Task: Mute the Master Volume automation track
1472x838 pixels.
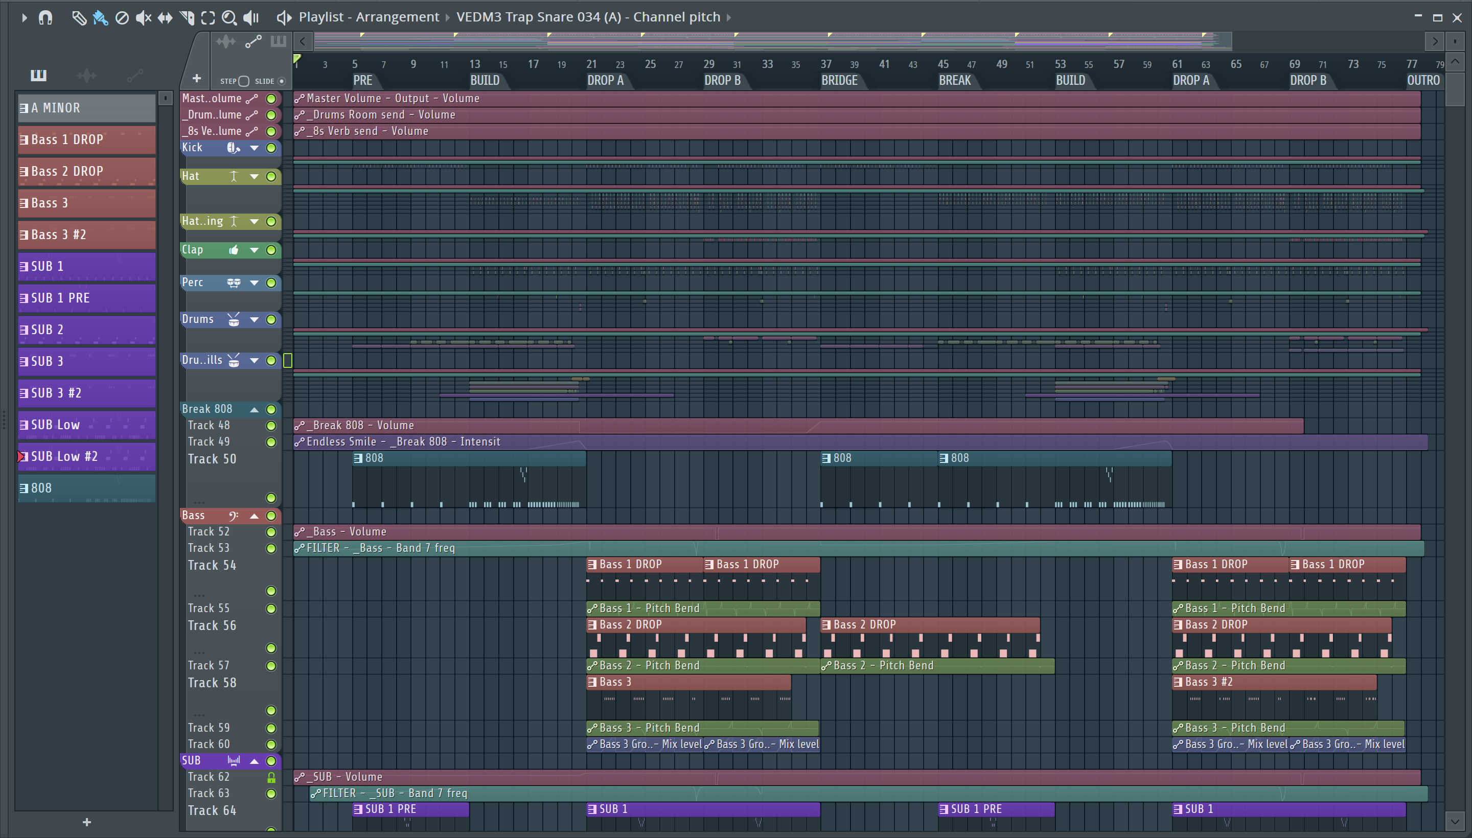Action: point(271,99)
